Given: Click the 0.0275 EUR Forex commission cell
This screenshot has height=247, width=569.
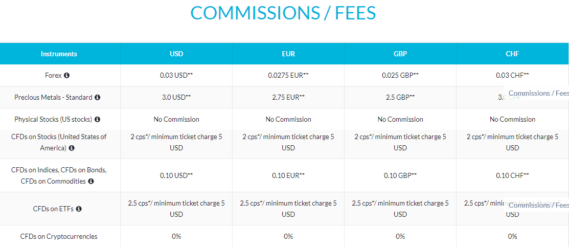Looking at the screenshot, I should [x=288, y=75].
